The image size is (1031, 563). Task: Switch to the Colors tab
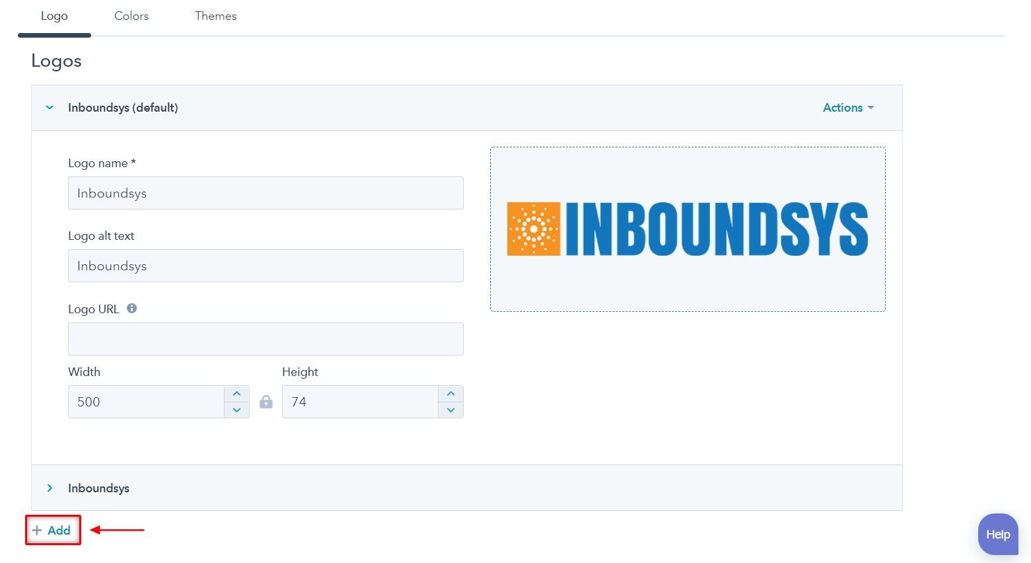tap(131, 16)
